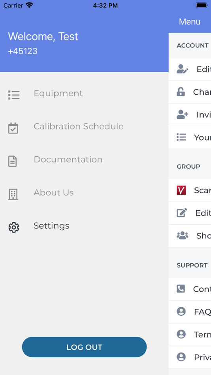Tap the red V group logo icon
Screen dimensions: 211x375
pyautogui.click(x=181, y=190)
